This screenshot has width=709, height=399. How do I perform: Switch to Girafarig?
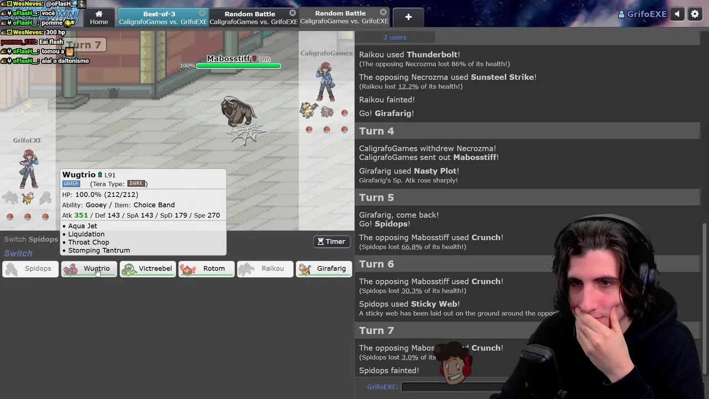324,269
